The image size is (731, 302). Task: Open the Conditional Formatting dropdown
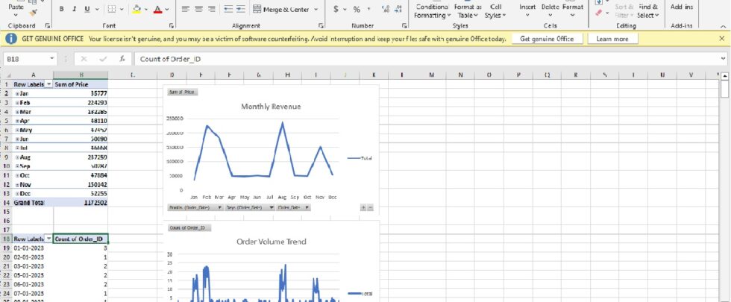click(432, 10)
